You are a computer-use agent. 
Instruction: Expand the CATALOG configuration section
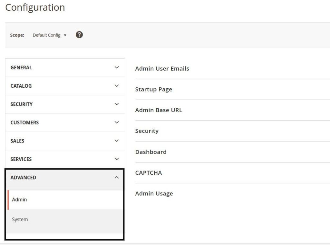(64, 86)
